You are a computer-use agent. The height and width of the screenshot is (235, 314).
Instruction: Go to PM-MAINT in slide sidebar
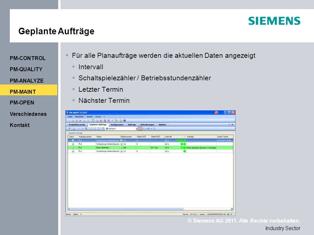point(29,90)
